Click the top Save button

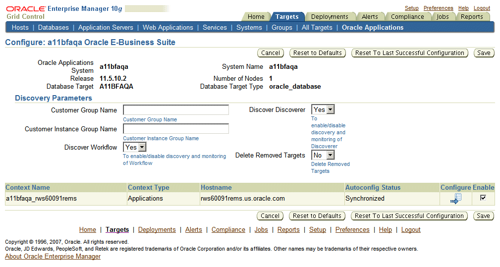[x=484, y=53]
